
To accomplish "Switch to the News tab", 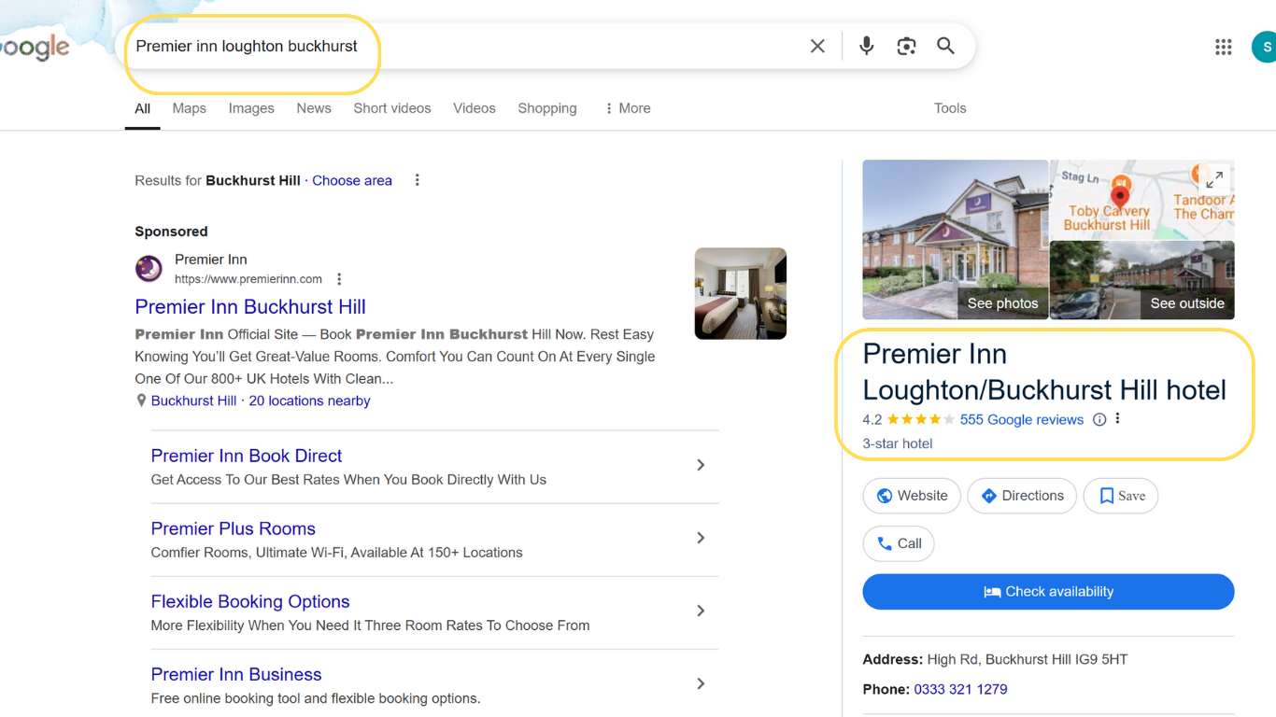I will [x=314, y=108].
